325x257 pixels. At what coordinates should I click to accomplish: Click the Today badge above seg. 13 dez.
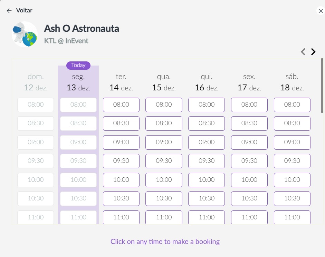(78, 65)
